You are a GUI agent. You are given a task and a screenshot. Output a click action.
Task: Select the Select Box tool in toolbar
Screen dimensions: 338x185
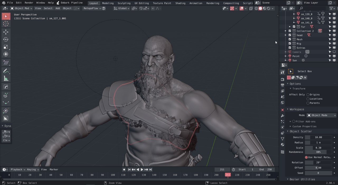(x=6, y=16)
